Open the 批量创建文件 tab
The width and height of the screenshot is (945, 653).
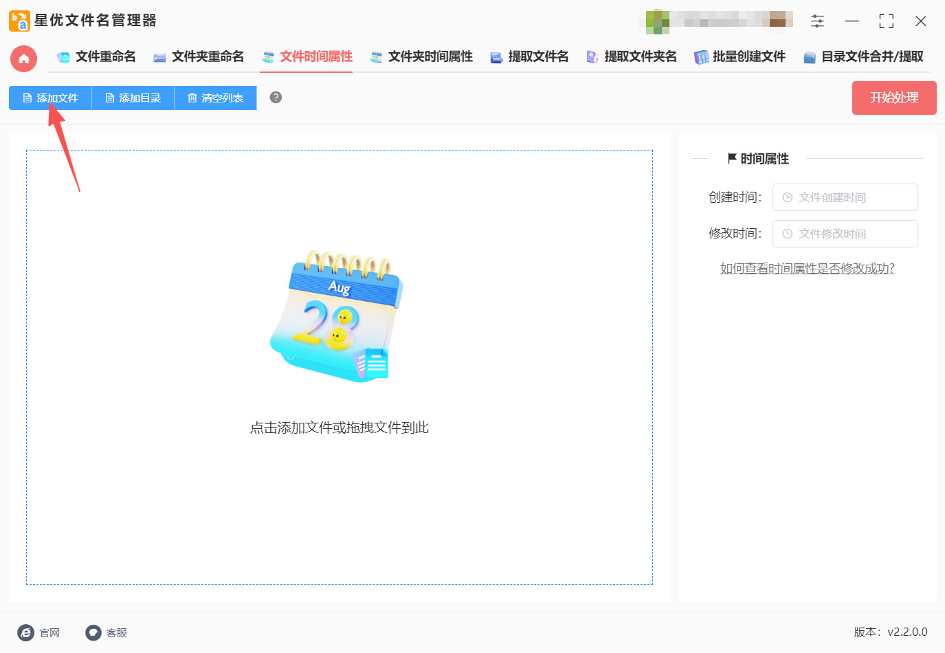tap(740, 57)
